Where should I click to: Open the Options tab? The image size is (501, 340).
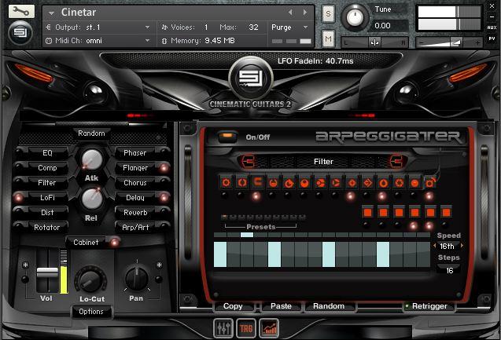coord(91,312)
